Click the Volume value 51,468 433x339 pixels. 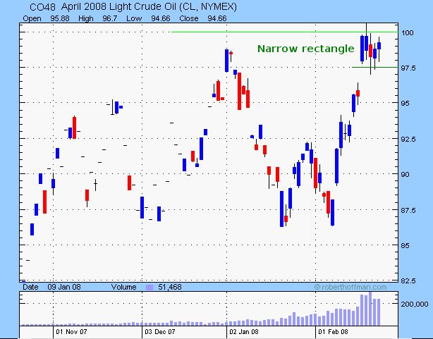[170, 287]
